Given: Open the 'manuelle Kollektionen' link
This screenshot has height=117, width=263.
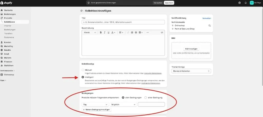Looking at the screenshot, I should 153,73.
